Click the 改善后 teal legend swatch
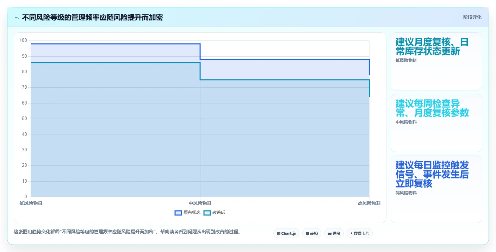 pyautogui.click(x=207, y=213)
